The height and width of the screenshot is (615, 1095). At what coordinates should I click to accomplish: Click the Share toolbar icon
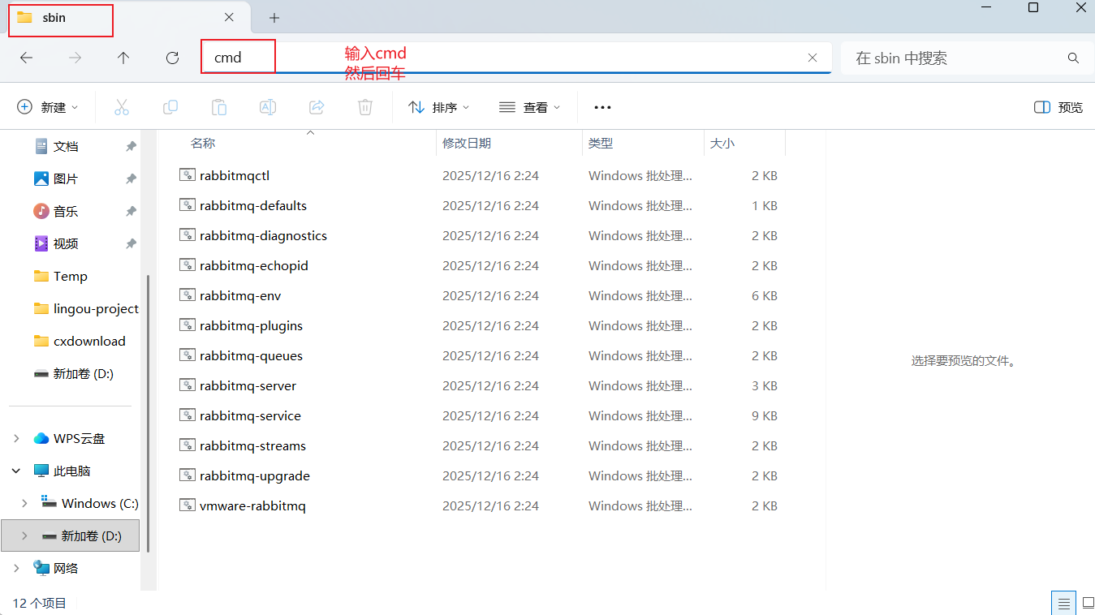click(x=317, y=107)
